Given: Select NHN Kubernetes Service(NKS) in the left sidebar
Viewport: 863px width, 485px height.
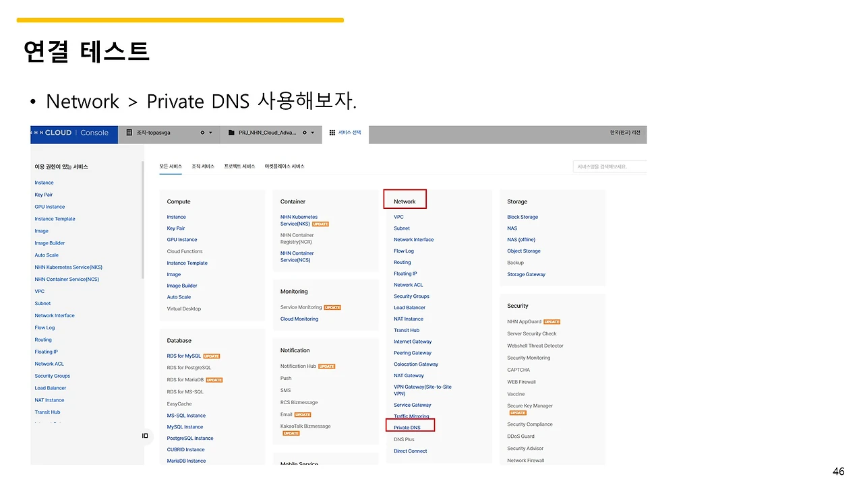Looking at the screenshot, I should 69,267.
